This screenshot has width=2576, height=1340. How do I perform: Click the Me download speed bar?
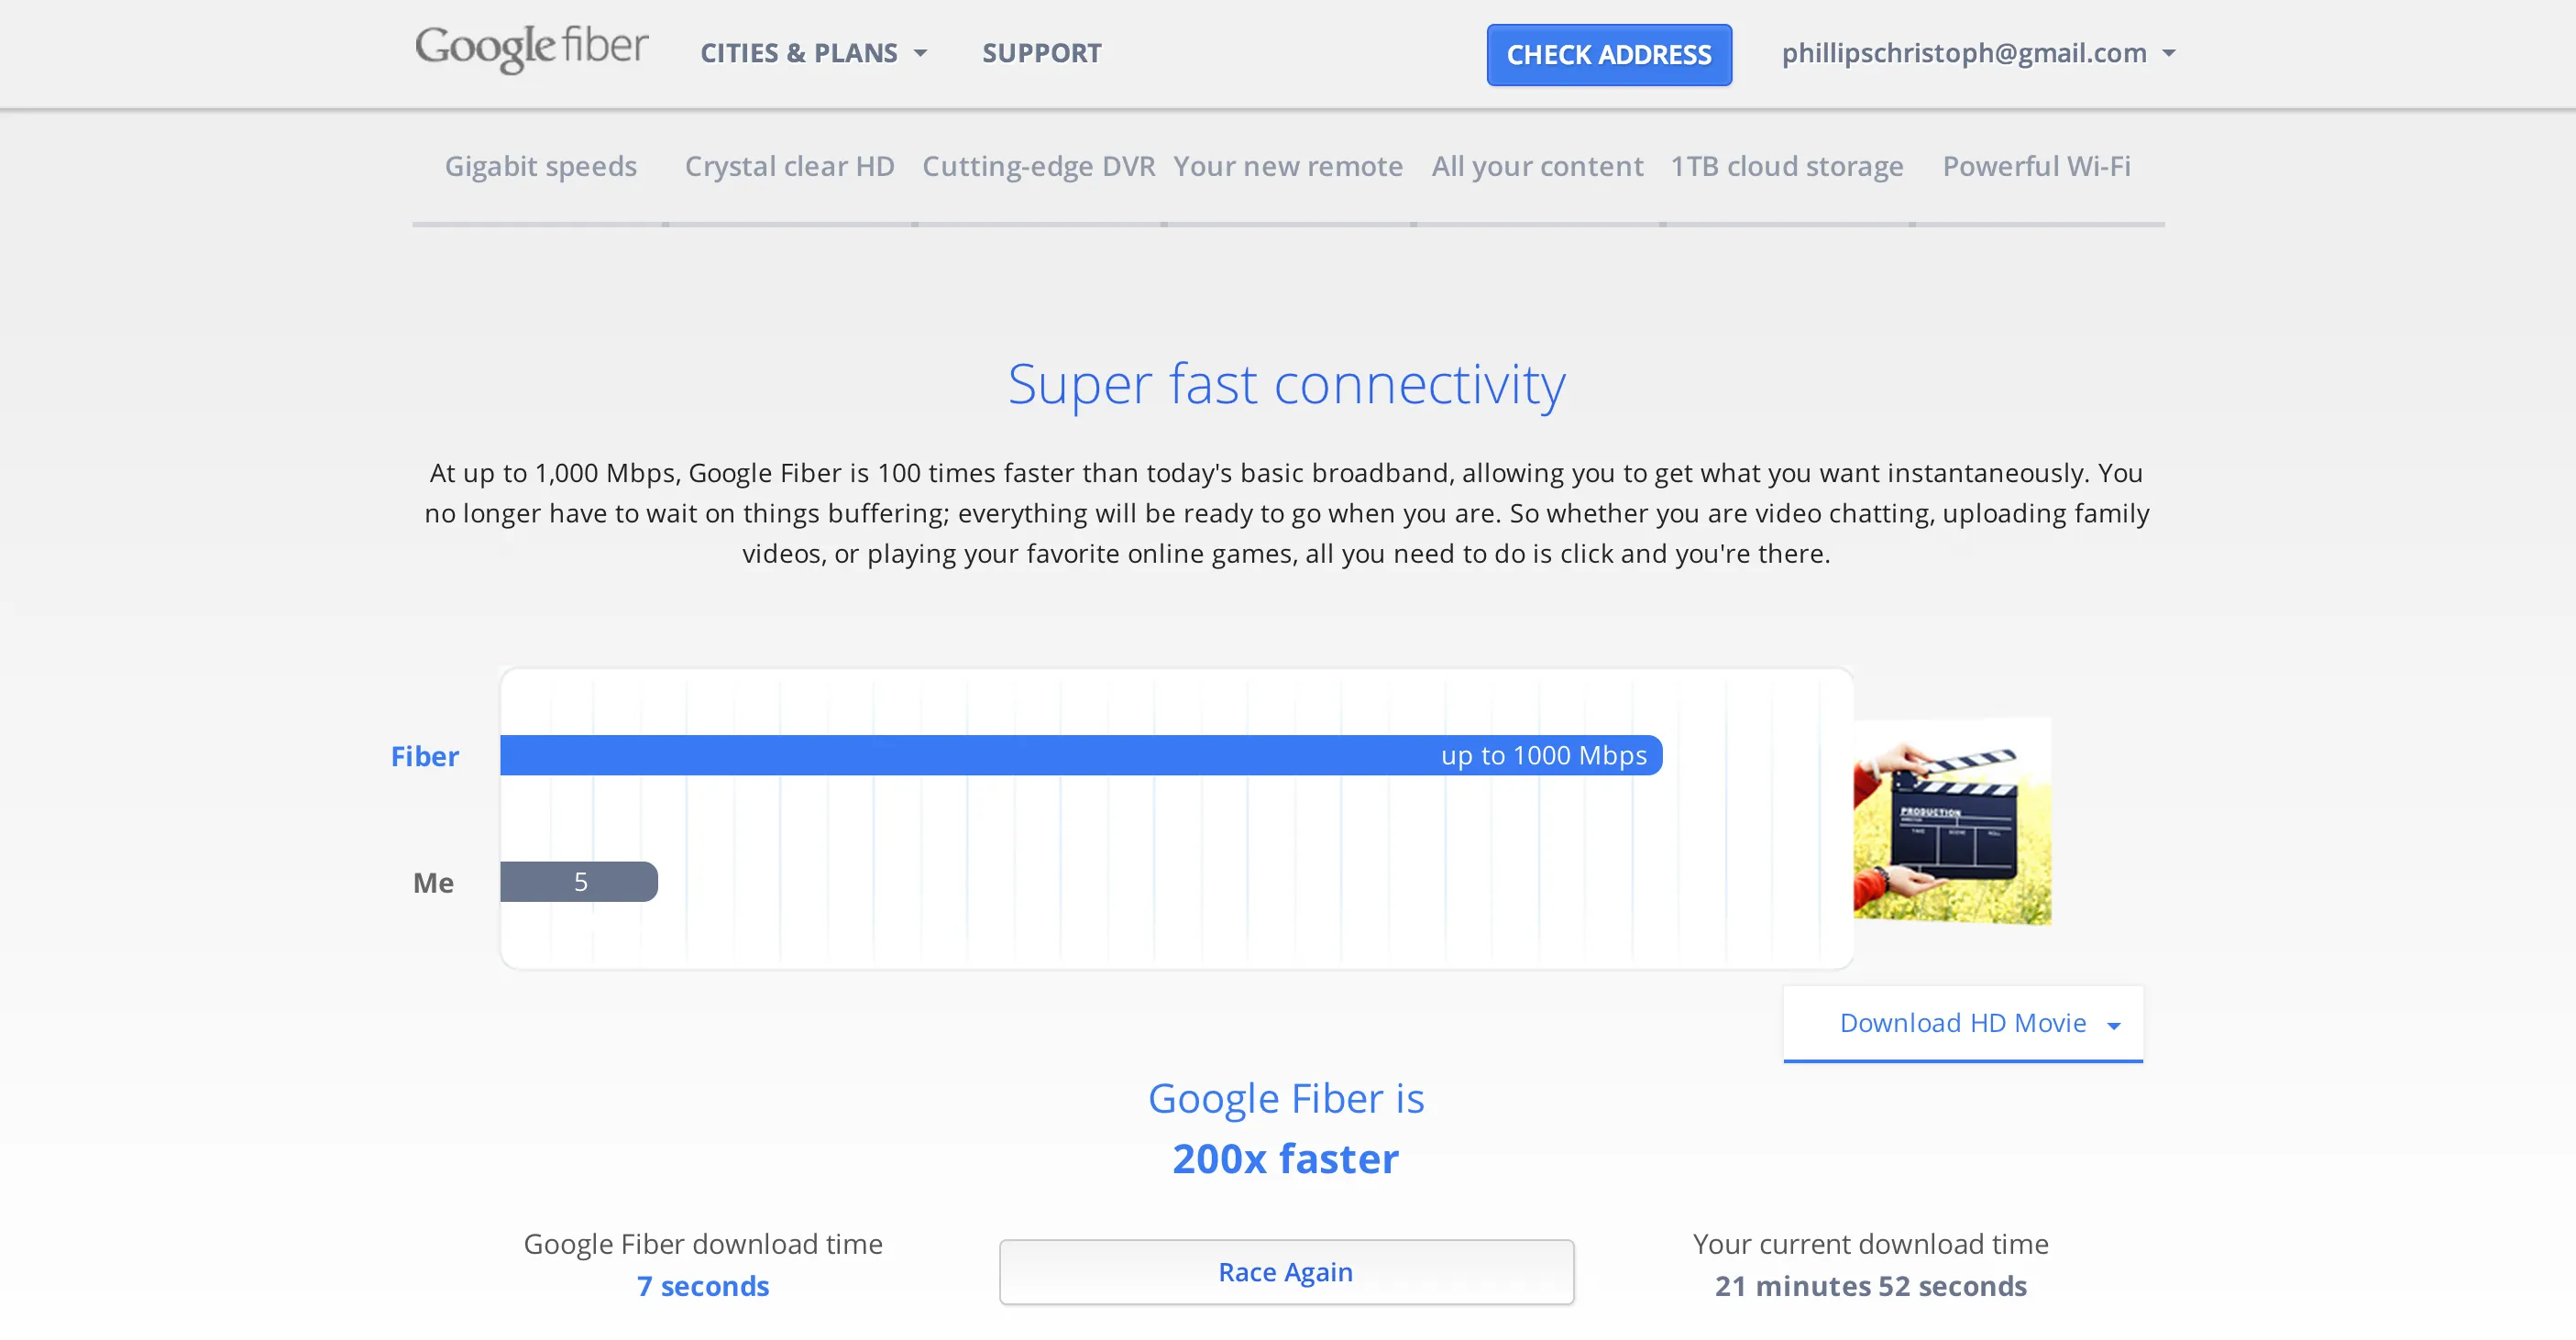[580, 881]
